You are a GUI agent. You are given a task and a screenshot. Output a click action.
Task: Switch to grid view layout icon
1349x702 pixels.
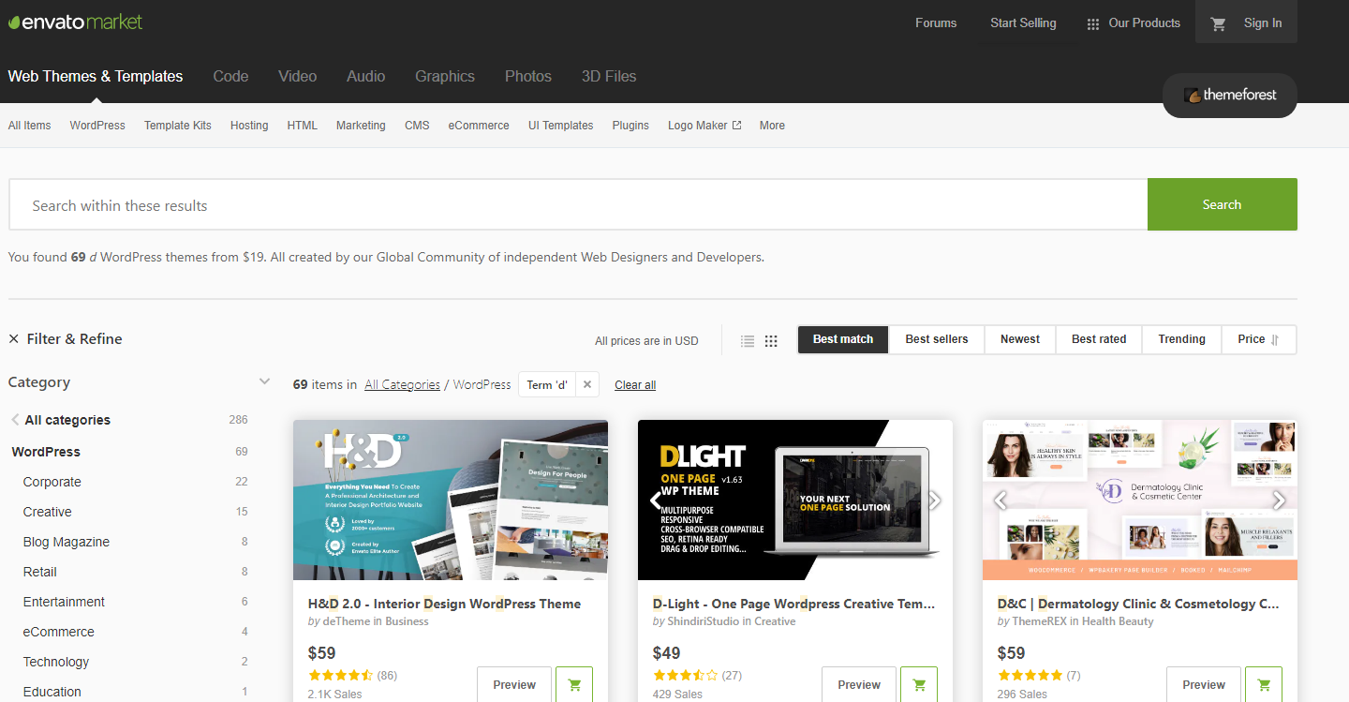click(771, 341)
